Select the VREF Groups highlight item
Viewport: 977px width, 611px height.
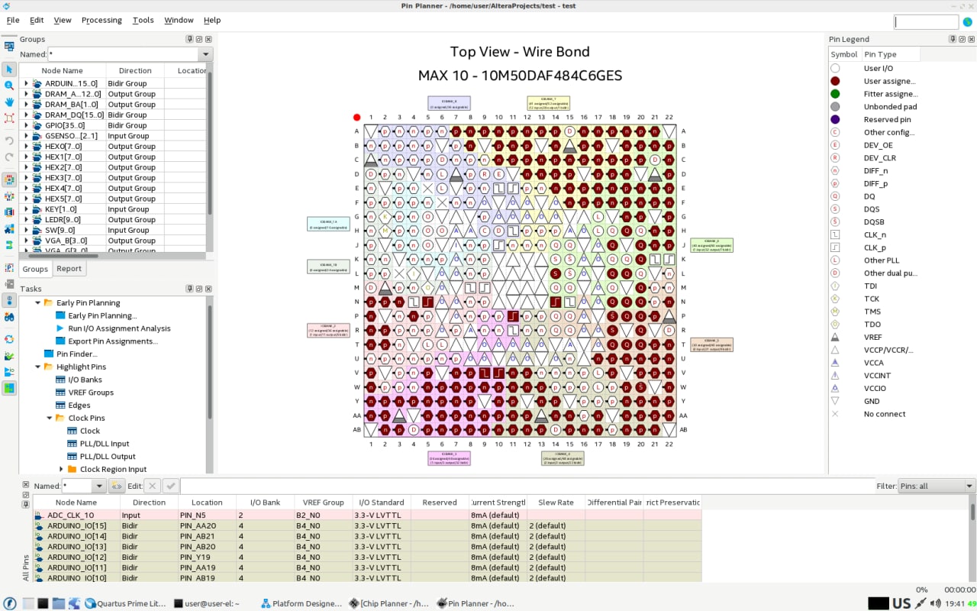pos(91,393)
